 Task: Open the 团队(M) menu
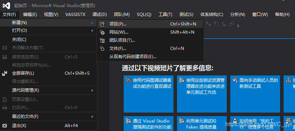pos(122,15)
